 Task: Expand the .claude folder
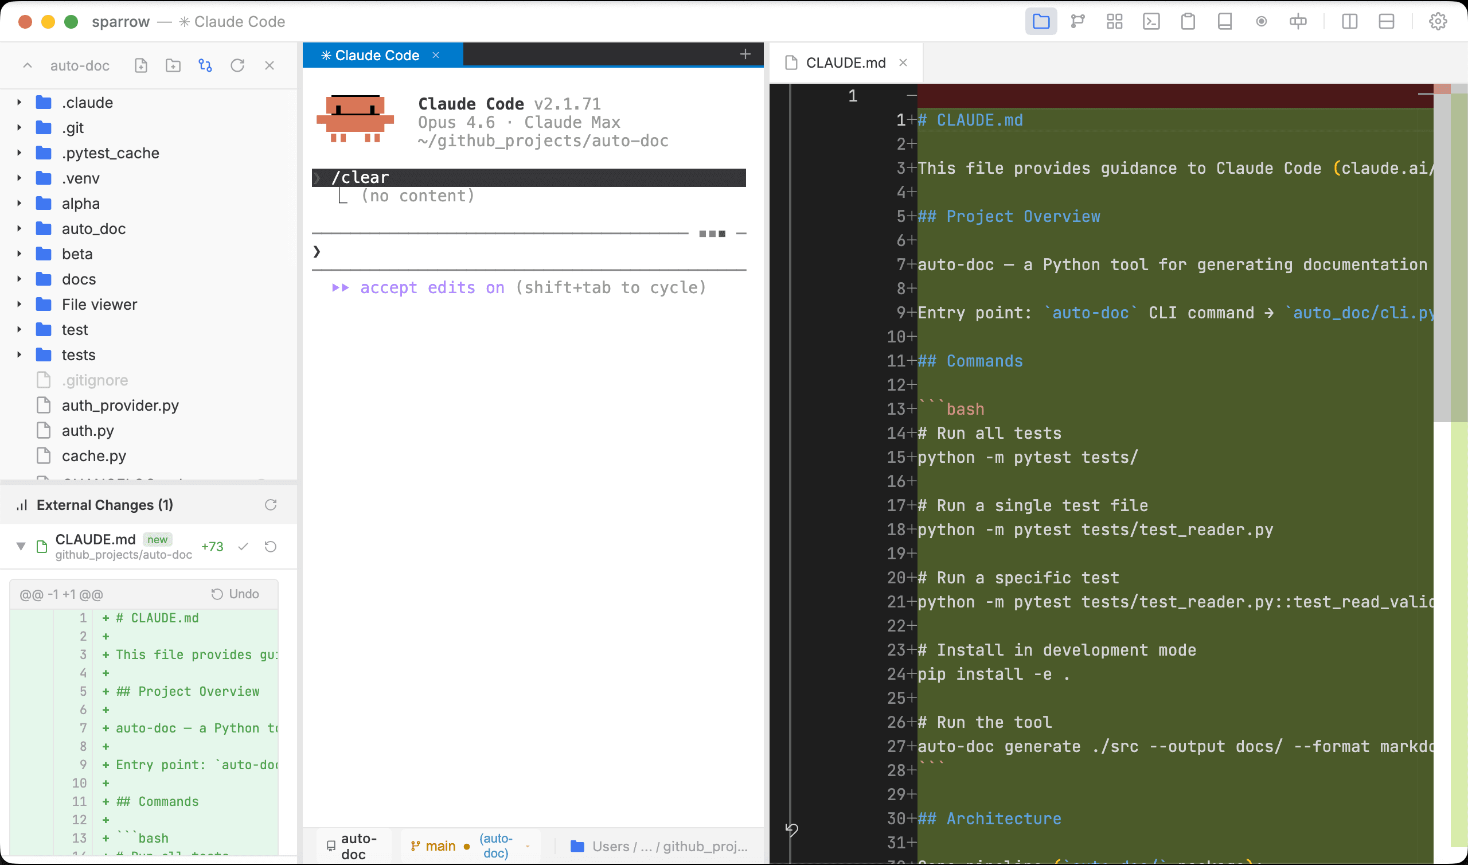(x=18, y=102)
